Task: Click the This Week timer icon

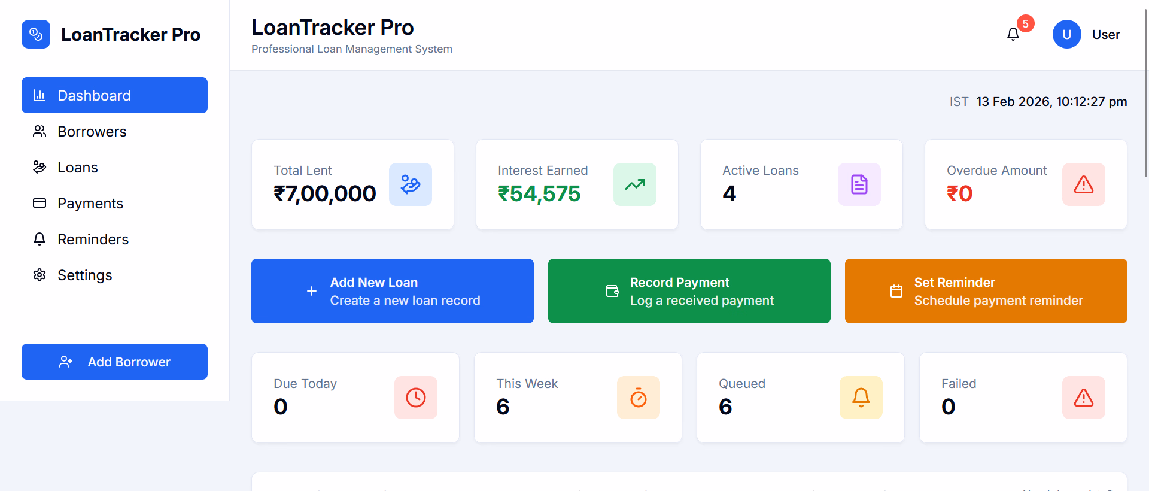Action: pyautogui.click(x=639, y=398)
